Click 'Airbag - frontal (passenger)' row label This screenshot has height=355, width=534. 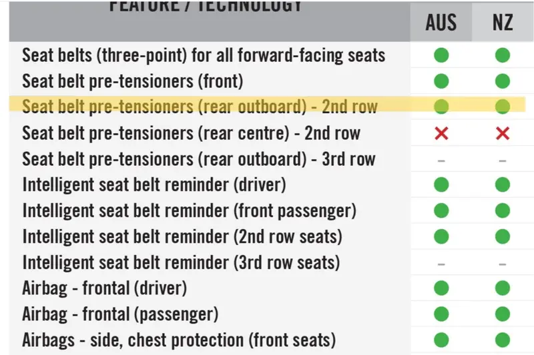coord(120,314)
